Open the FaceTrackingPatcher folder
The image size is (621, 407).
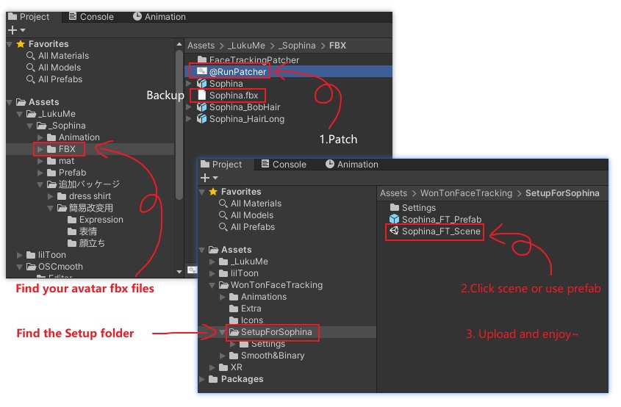click(x=248, y=60)
